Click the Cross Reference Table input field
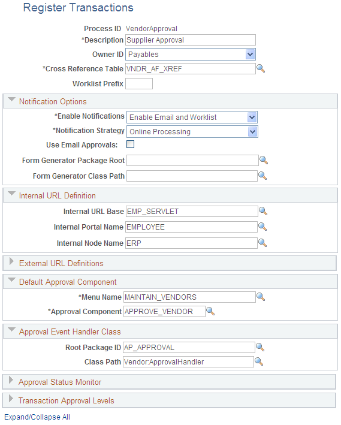 tap(191, 69)
